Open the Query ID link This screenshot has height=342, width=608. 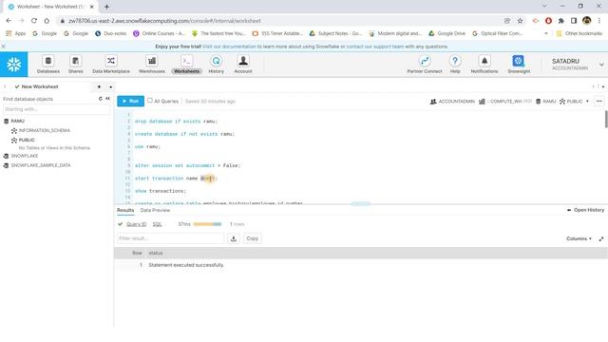pos(136,224)
